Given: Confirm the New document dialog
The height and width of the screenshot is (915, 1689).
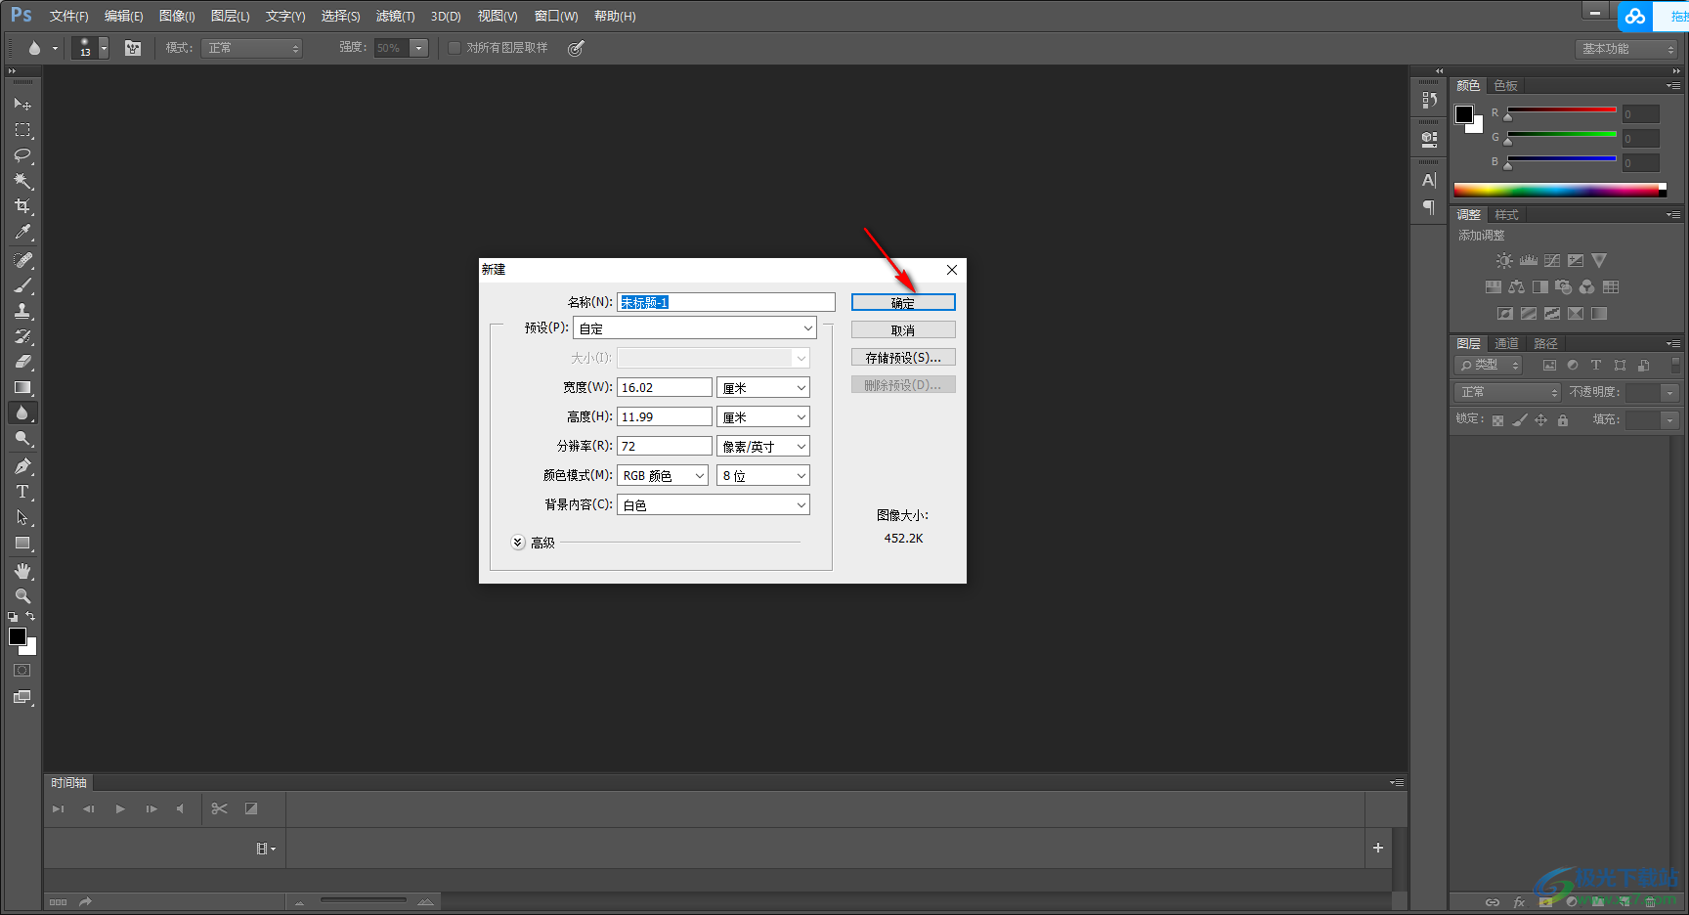Looking at the screenshot, I should point(903,303).
